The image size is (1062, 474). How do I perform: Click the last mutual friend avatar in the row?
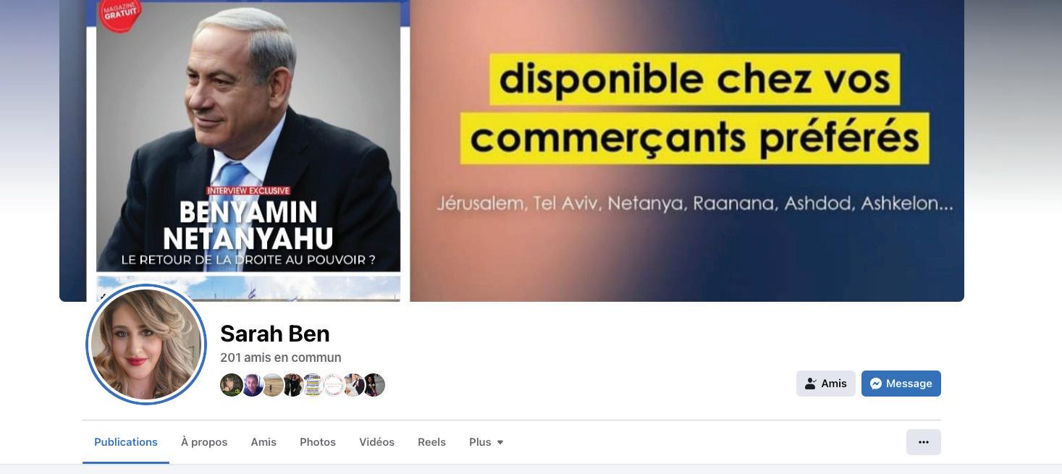(374, 385)
